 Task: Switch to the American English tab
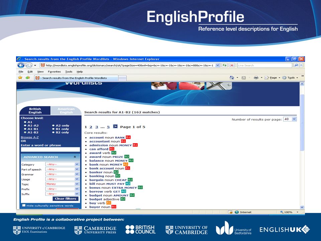(x=66, y=111)
